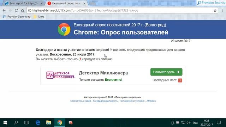Open the taskbar clock and calendar
This screenshot has width=226, height=127.
coord(207,122)
